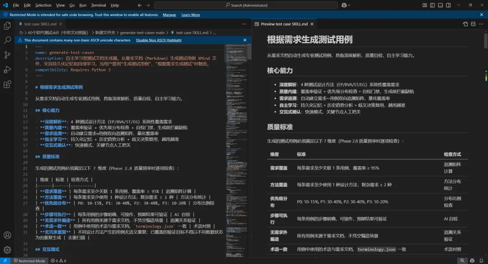
Task: Switch to Preview test case SKILL.md tab
Action: tap(284, 24)
